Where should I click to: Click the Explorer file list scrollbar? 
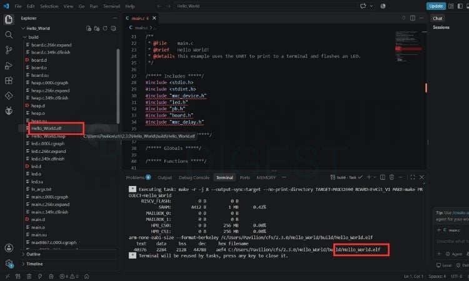(x=118, y=86)
